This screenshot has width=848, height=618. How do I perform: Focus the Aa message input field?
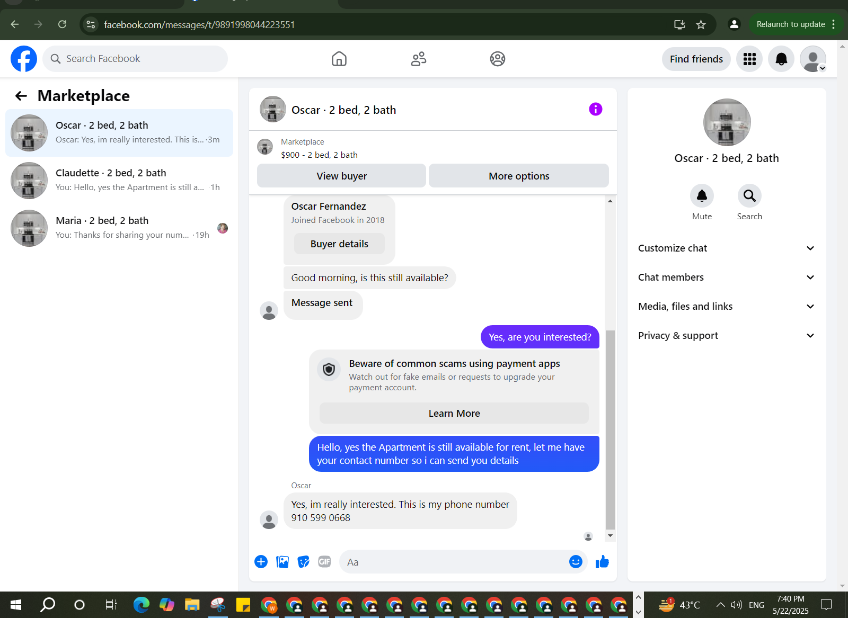(x=463, y=562)
